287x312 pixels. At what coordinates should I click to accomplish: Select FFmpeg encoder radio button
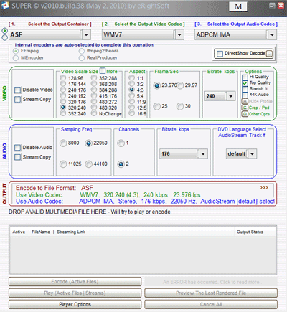[x=16, y=51]
